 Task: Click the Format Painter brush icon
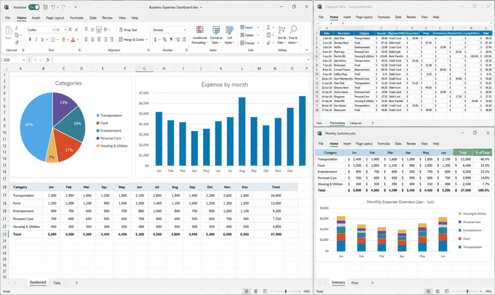[x=17, y=42]
